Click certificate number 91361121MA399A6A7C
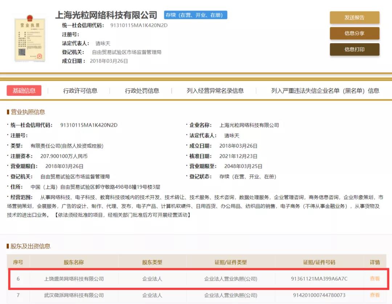 [319, 279]
